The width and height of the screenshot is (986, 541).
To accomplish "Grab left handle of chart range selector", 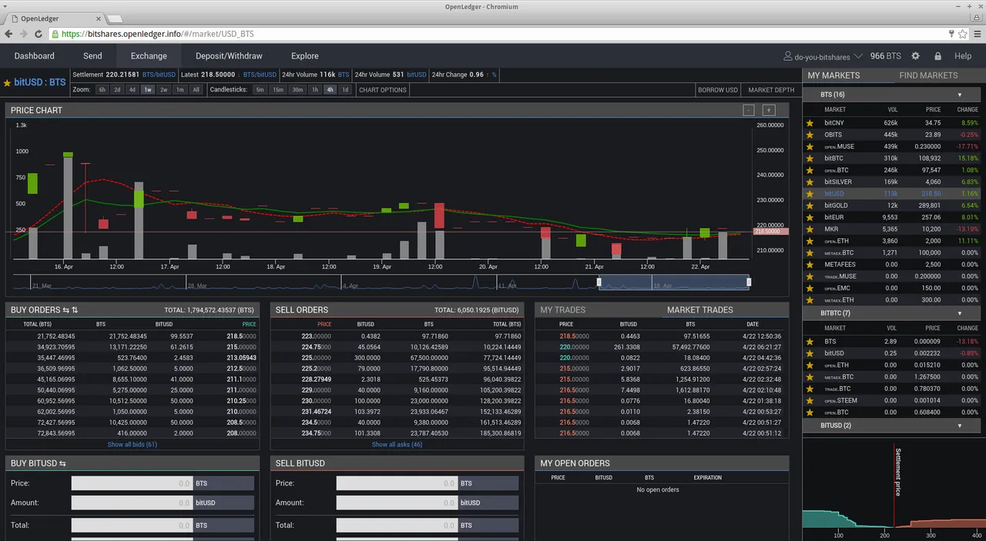I will point(599,282).
